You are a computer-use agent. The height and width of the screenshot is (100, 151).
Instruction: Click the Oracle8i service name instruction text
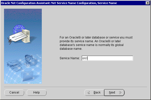coord(96,43)
